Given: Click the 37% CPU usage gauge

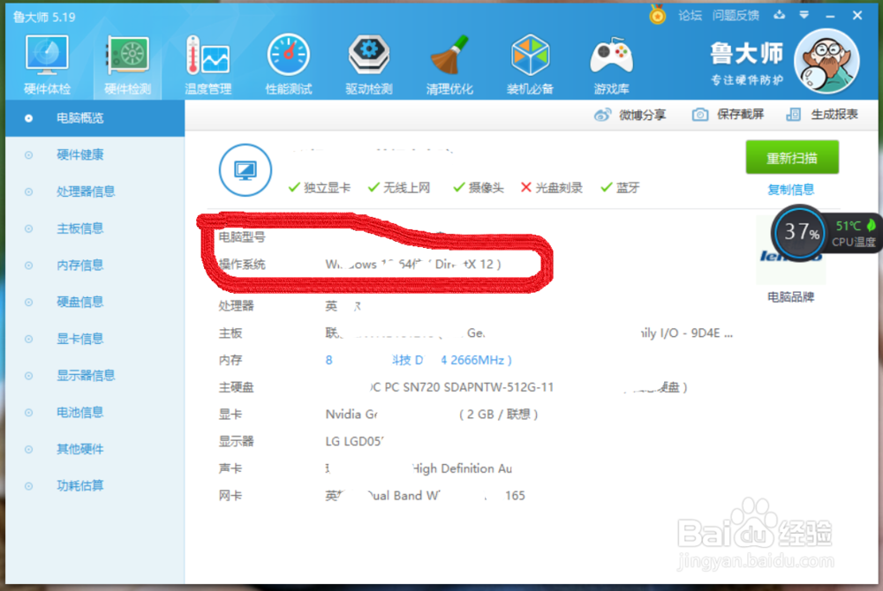Looking at the screenshot, I should (801, 232).
